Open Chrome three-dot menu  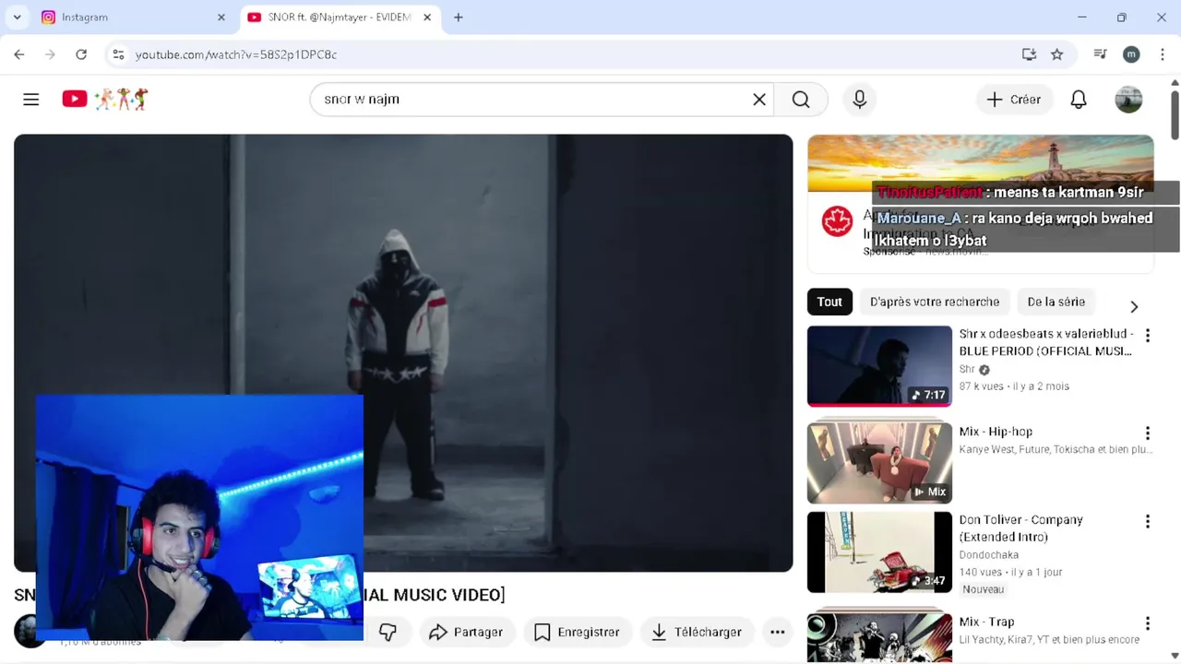1162,54
